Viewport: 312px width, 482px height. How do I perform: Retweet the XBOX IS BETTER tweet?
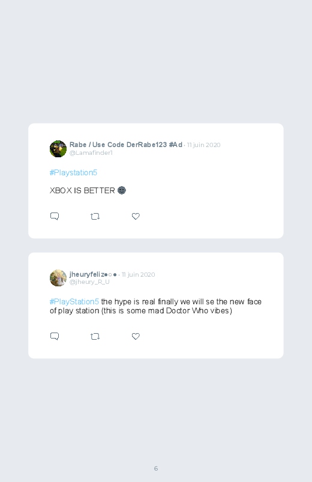(x=95, y=217)
